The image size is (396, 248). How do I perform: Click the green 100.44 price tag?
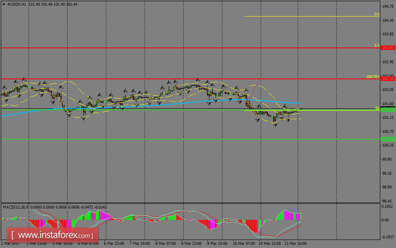(x=388, y=139)
